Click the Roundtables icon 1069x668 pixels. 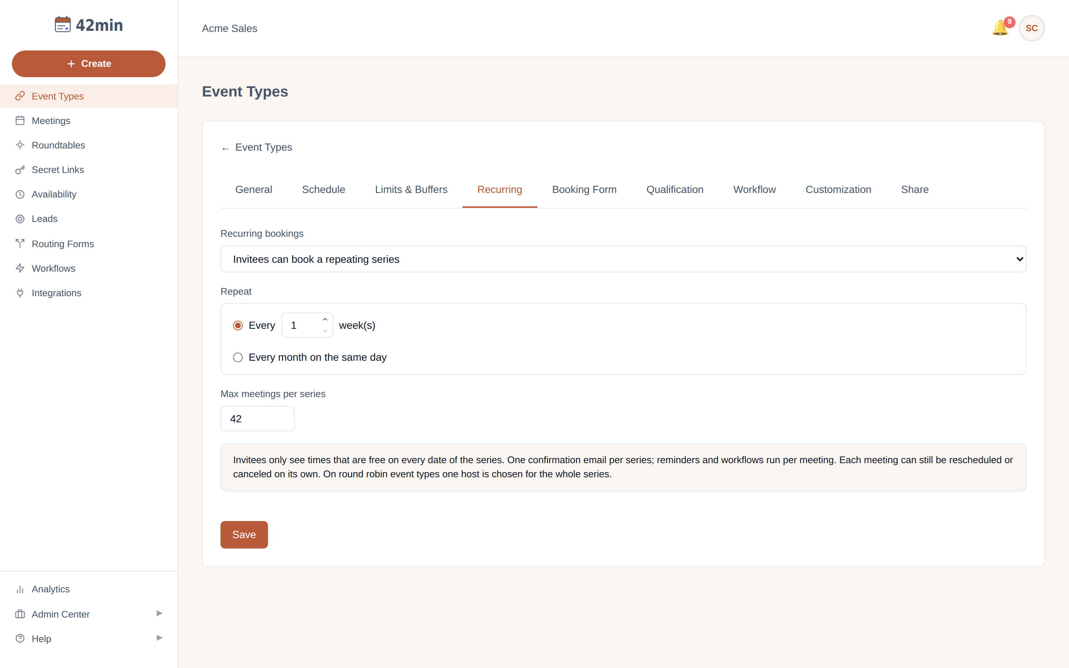(x=20, y=145)
